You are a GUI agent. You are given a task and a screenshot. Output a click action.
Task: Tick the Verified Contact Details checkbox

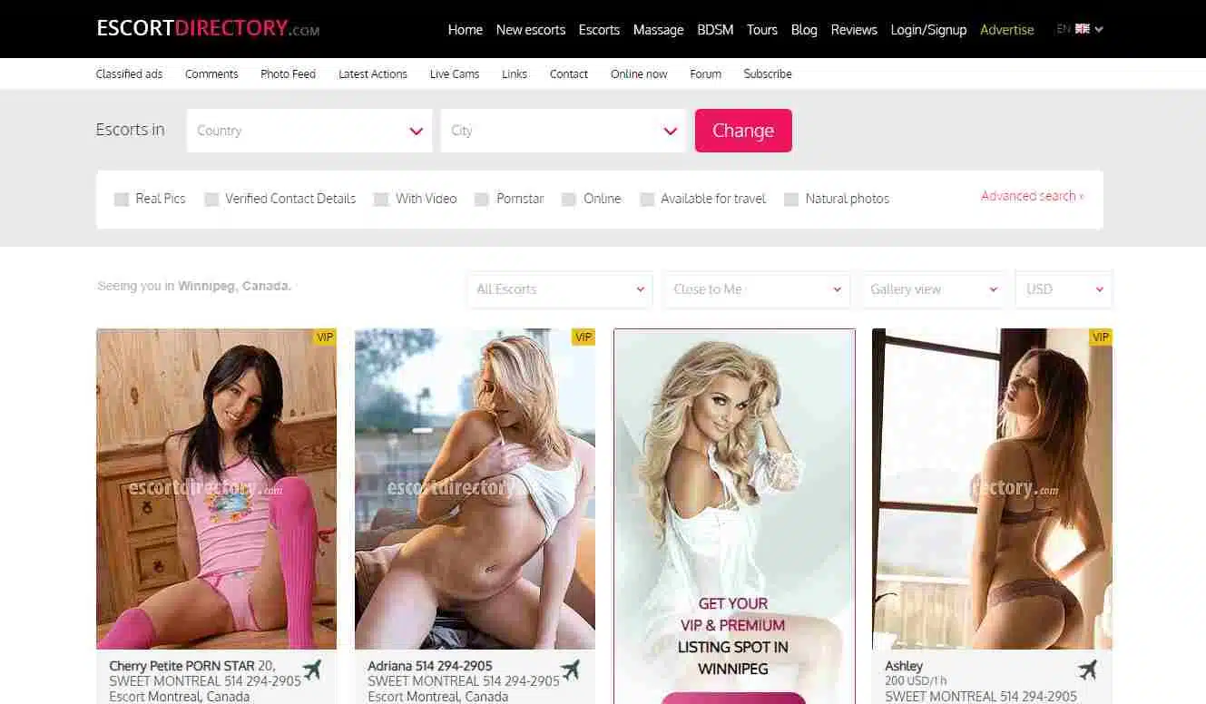(x=211, y=200)
